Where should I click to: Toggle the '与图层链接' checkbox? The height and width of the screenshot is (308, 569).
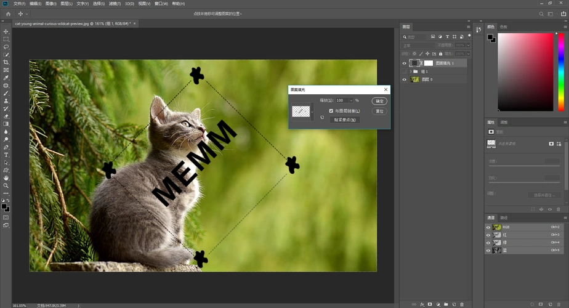click(331, 111)
